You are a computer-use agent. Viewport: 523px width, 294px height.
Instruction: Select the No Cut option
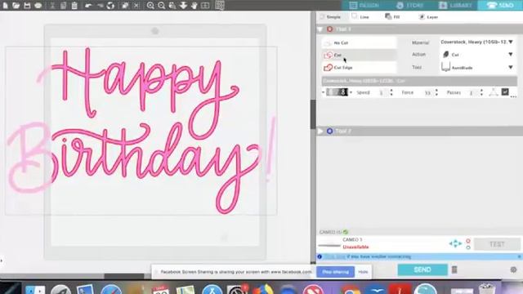tap(359, 42)
